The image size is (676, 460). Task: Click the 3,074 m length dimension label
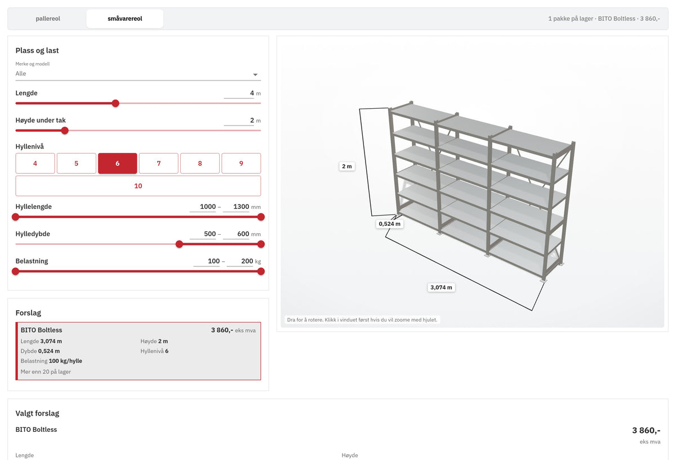441,287
